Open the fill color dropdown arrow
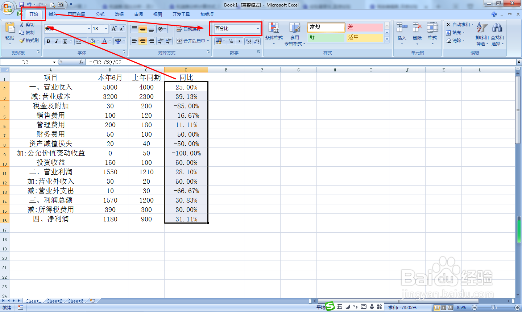The height and width of the screenshot is (312, 522). pos(98,41)
